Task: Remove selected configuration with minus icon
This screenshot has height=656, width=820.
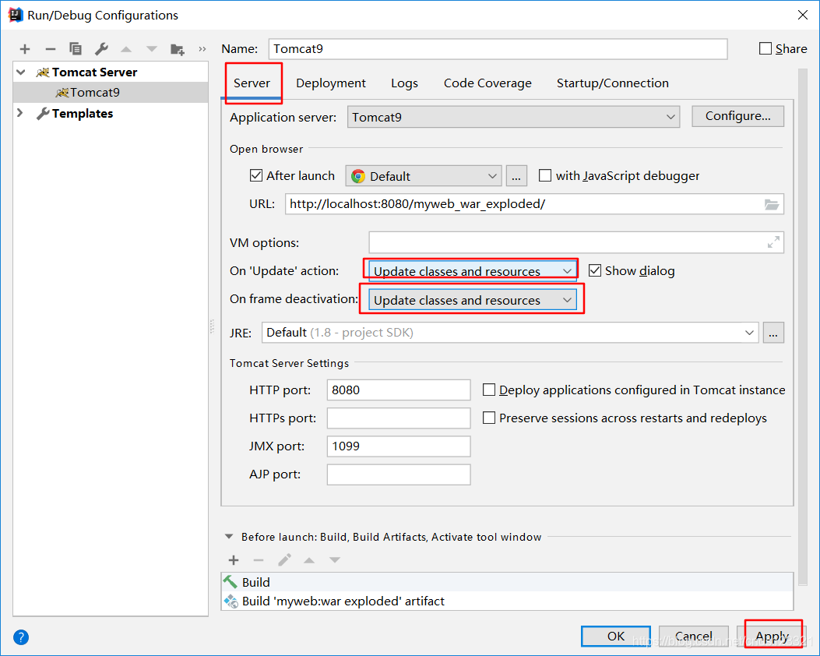Action: [x=50, y=49]
